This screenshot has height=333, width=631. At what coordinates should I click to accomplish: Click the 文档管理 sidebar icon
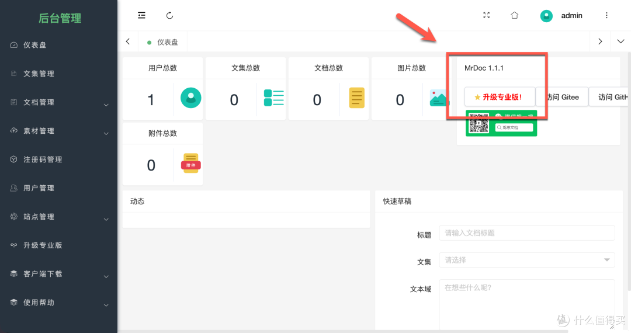point(13,102)
